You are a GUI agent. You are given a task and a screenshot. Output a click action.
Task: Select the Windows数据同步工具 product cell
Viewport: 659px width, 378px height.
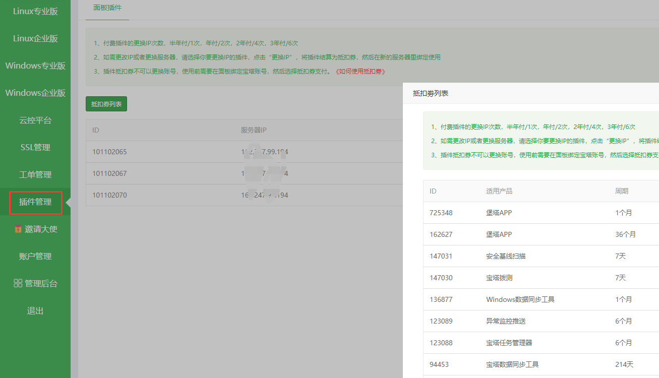tap(520, 299)
